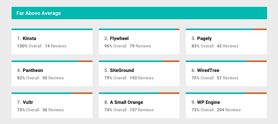The width and height of the screenshot is (278, 124).
Task: View A Small Orange's 157 Reviews
Action: click(x=141, y=110)
